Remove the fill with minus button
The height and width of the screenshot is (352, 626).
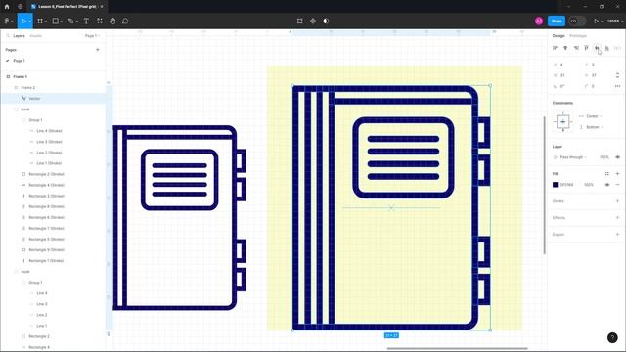pos(617,185)
